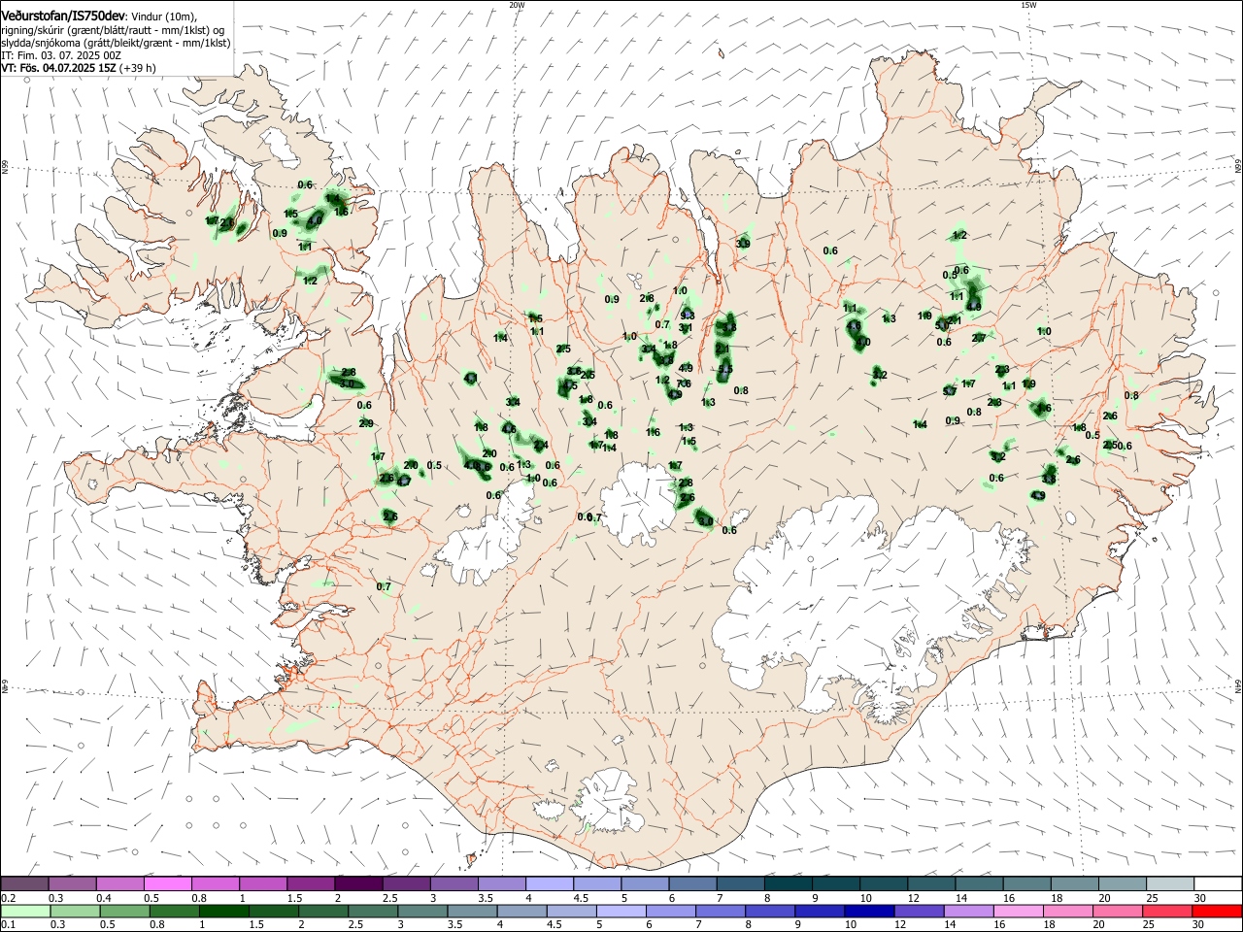1243x932 pixels.
Task: Choose bottom legend swatch between 3 and 3.5
Action: (424, 911)
